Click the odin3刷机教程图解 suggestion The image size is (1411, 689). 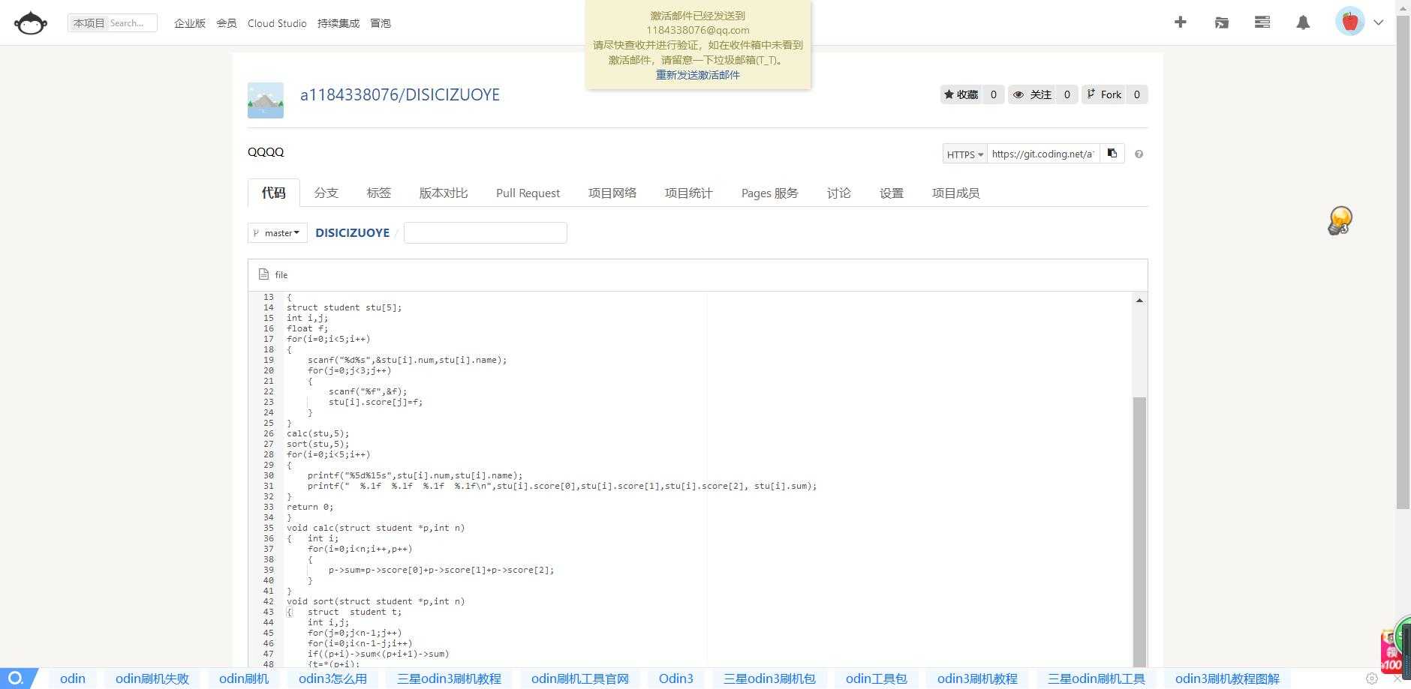point(1227,679)
